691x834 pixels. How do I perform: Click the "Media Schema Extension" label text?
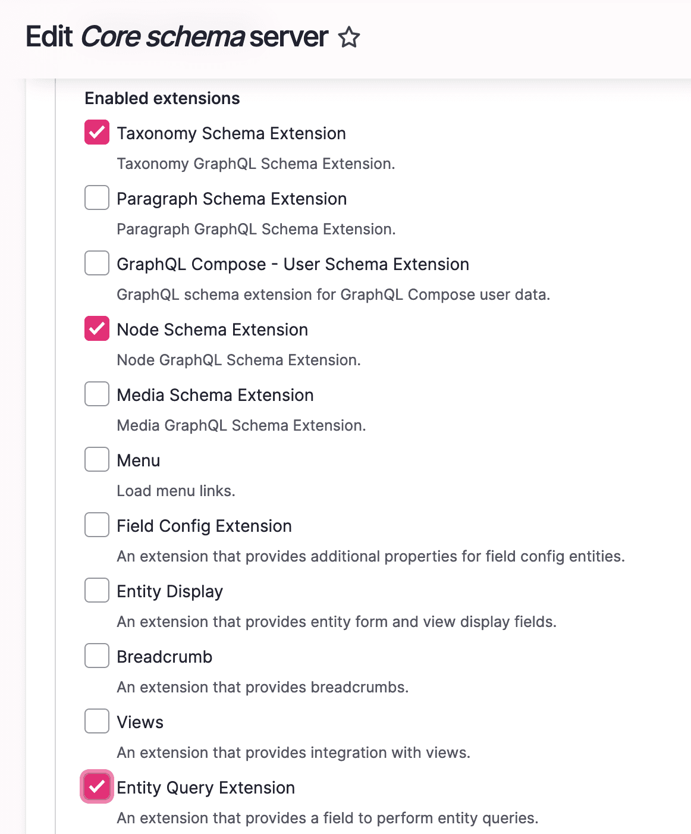(215, 395)
